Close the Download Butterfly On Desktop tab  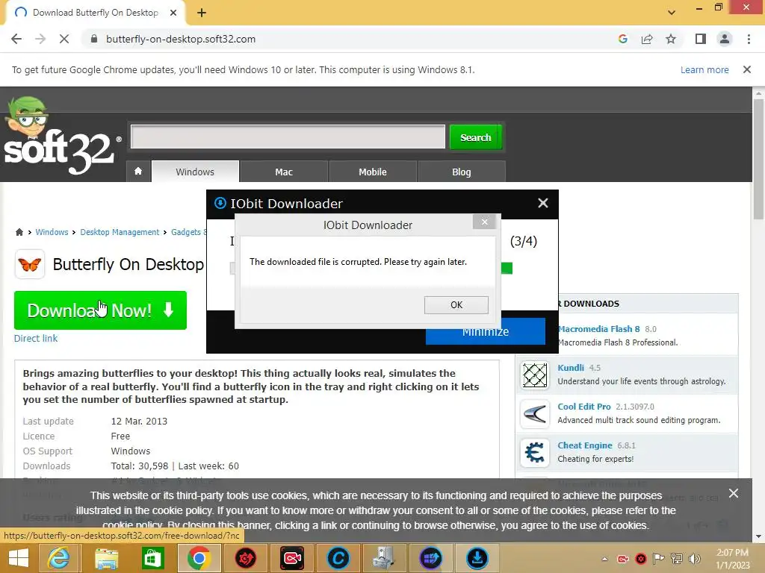pyautogui.click(x=173, y=13)
